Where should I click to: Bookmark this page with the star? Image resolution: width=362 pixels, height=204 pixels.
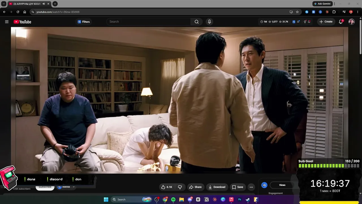[x=297, y=12]
